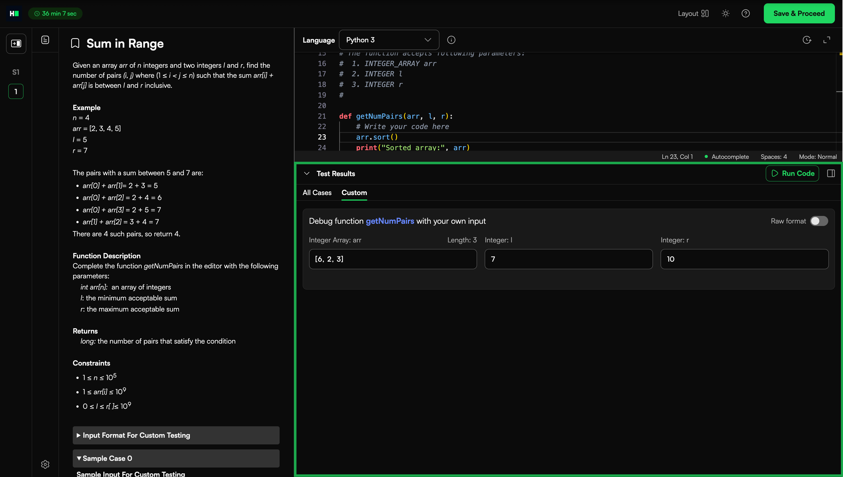Viewport: 843px width, 477px height.
Task: Enable the Raw format switch
Action: point(819,221)
